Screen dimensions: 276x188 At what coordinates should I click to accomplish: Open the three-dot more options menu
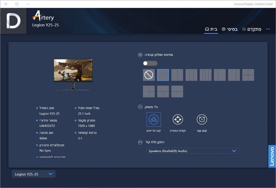[x=268, y=29]
